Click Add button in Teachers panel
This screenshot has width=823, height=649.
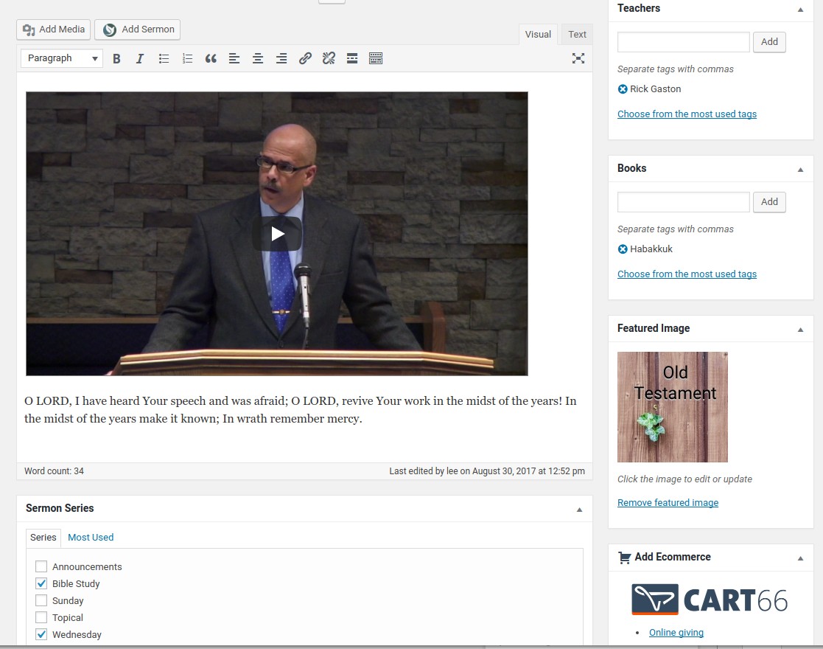coord(769,42)
